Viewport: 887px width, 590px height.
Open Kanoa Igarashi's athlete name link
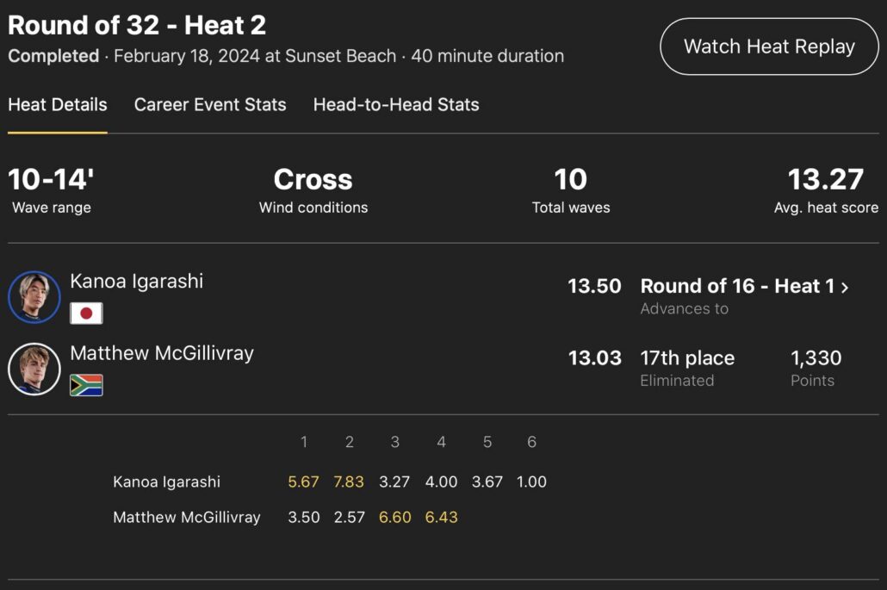point(137,281)
